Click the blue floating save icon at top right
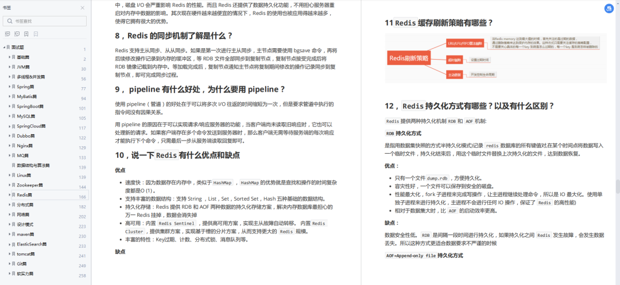 tap(609, 9)
